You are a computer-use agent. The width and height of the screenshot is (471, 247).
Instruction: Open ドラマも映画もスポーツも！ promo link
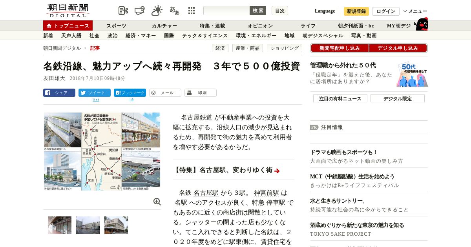coord(344,152)
